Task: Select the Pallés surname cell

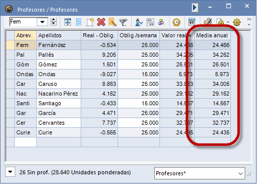Action: coord(59,55)
